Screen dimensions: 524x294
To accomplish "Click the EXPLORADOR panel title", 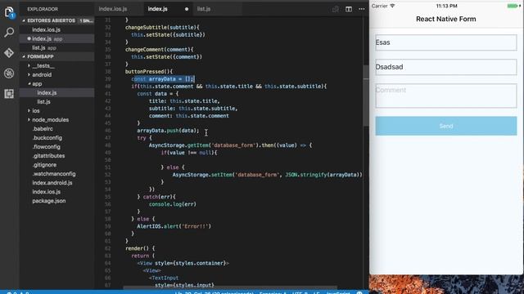I will pyautogui.click(x=43, y=9).
